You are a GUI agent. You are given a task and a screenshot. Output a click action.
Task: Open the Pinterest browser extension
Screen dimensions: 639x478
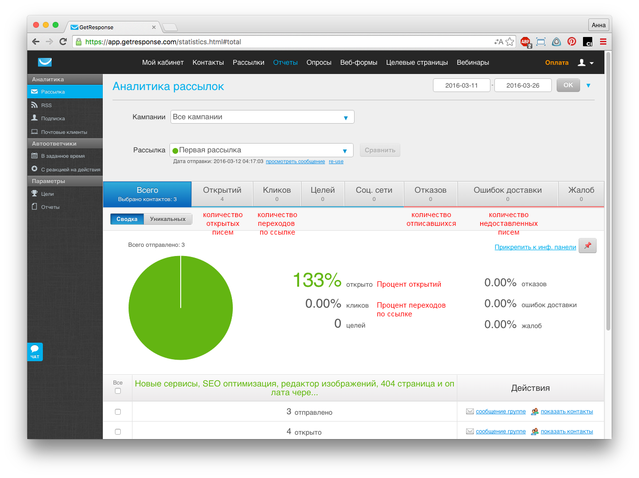click(x=572, y=42)
